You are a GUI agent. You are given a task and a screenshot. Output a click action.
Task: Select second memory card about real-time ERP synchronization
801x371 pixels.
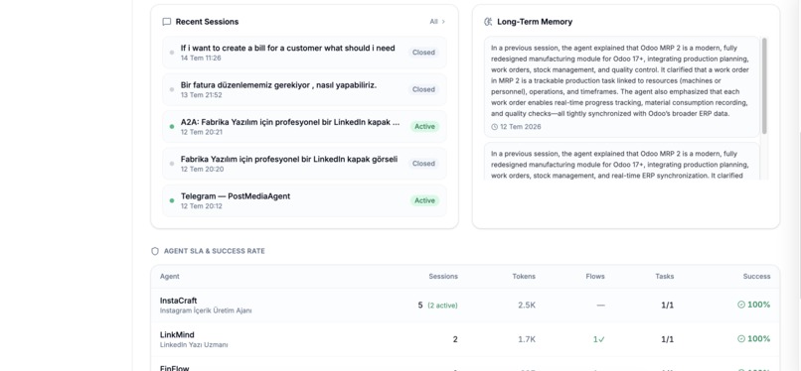(622, 162)
